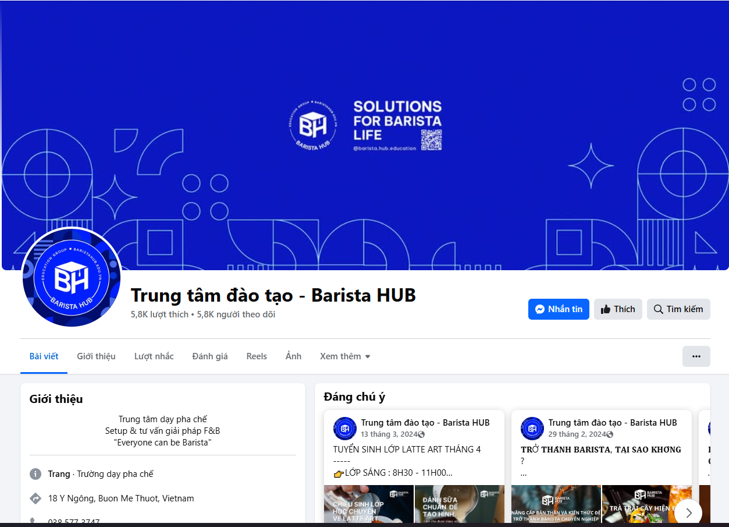
Task: Open the Nâng cấp bản thân post image
Action: (556, 504)
